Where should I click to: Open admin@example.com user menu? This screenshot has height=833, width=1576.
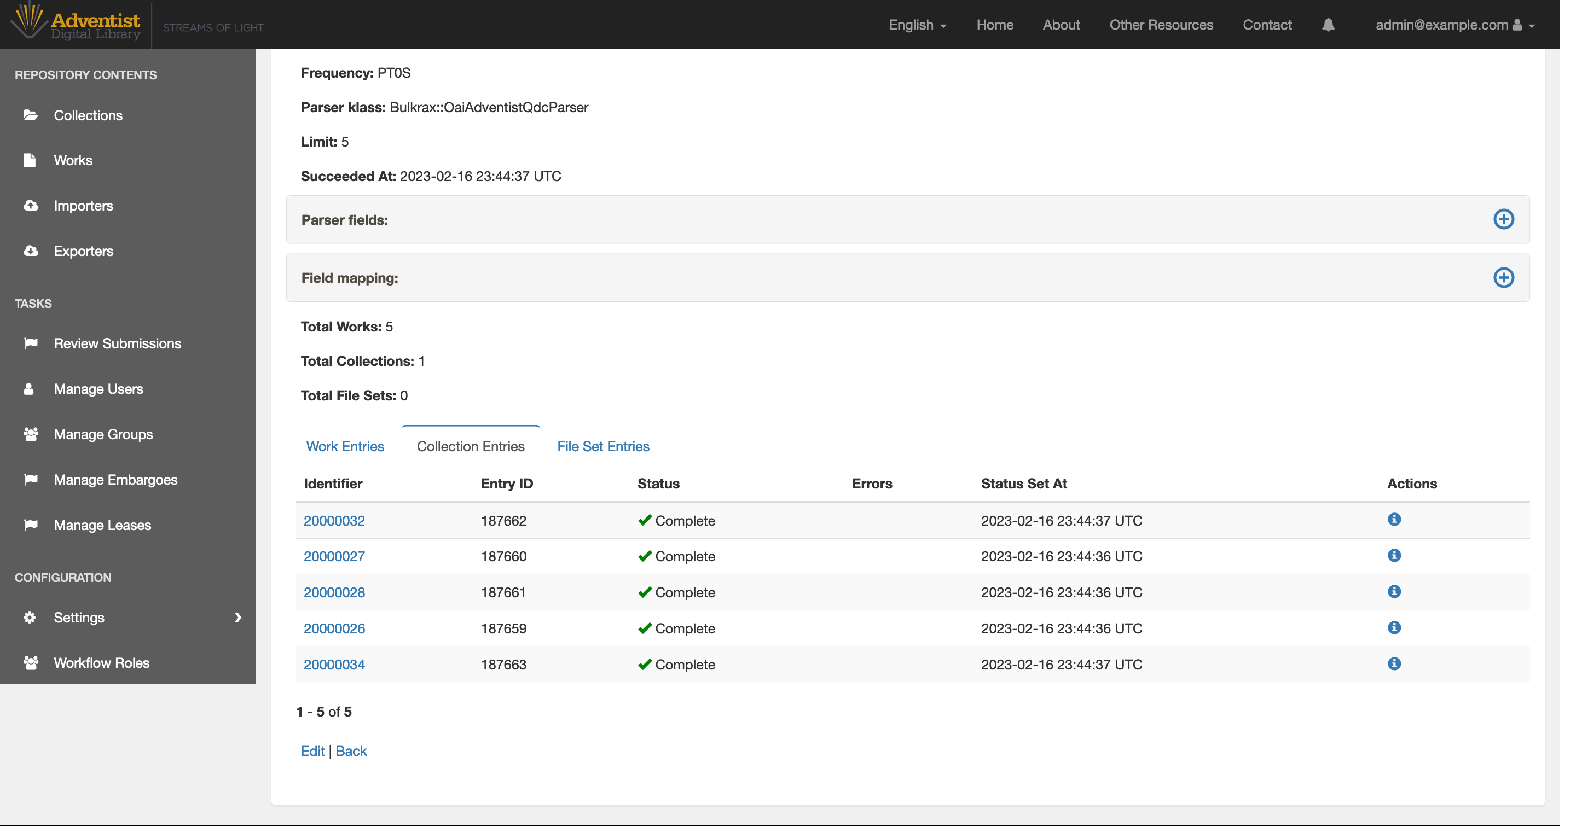[x=1455, y=25]
